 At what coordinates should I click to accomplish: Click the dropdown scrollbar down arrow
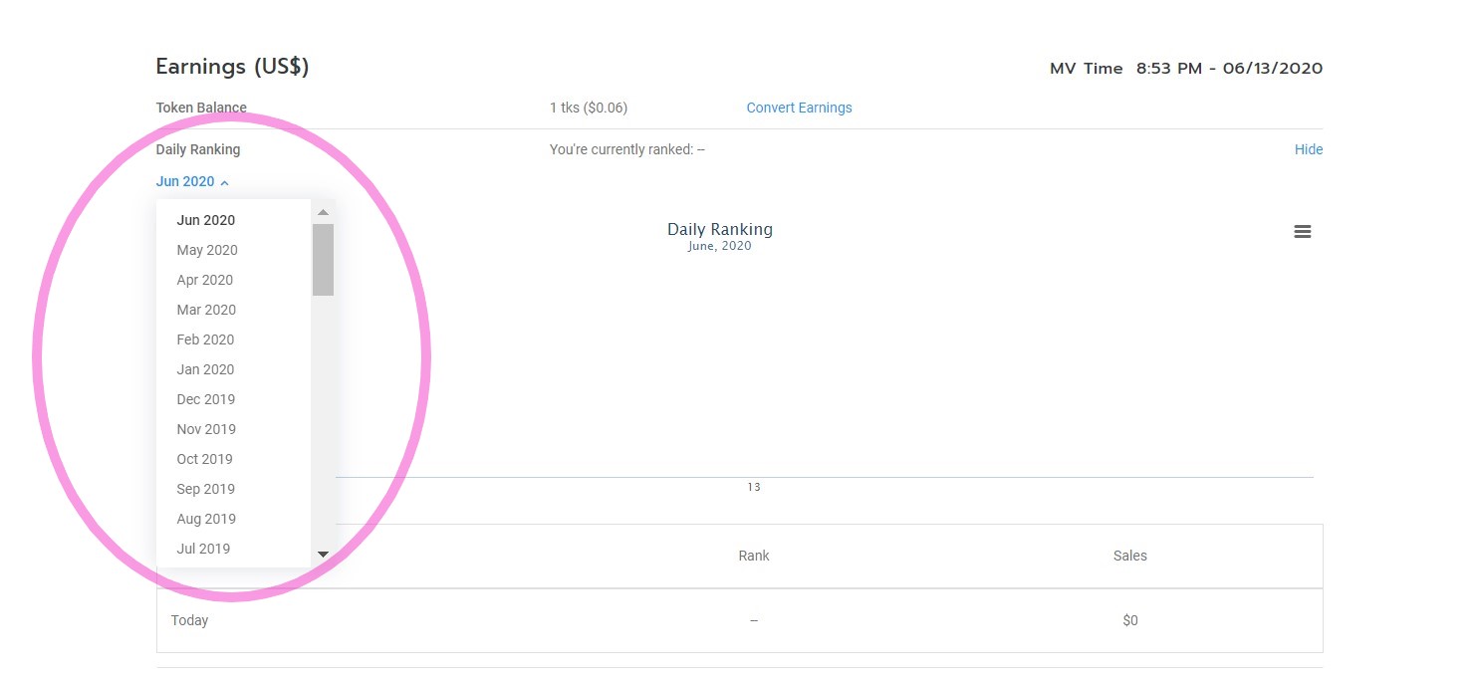click(323, 555)
